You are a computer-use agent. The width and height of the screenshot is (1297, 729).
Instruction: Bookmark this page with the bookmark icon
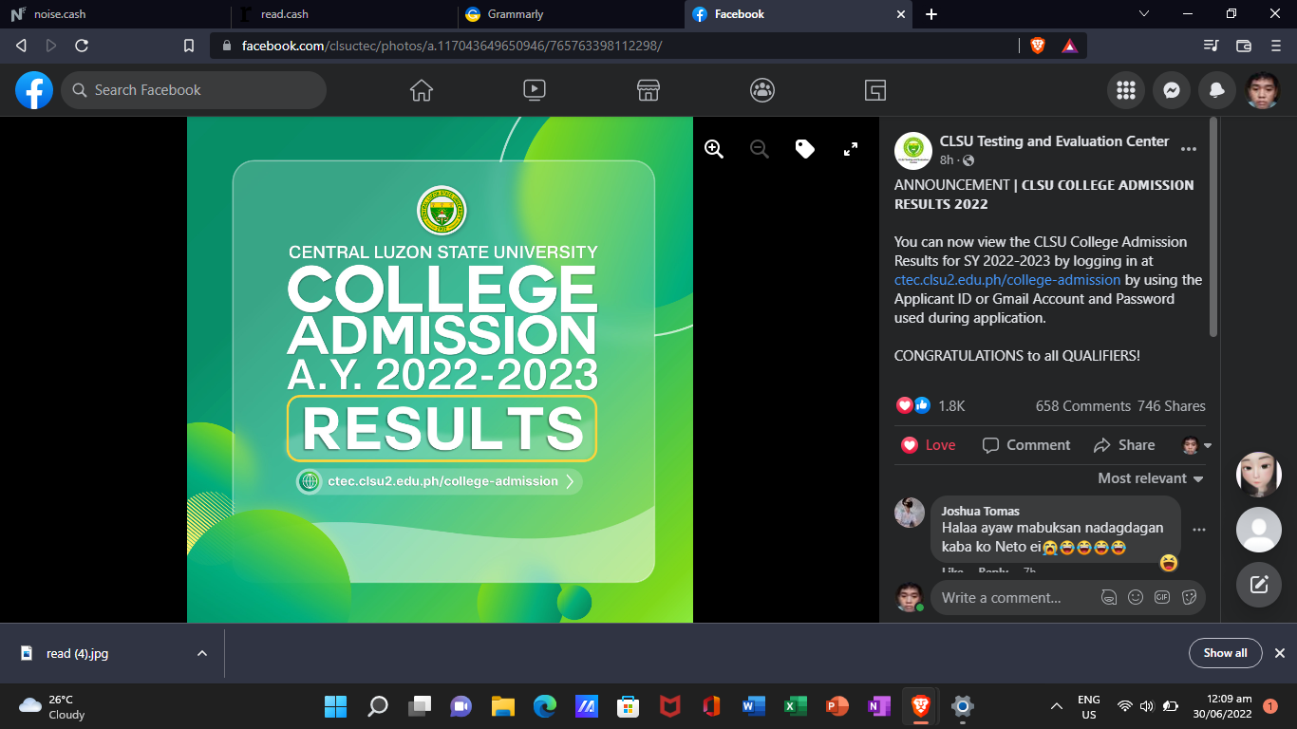click(189, 46)
